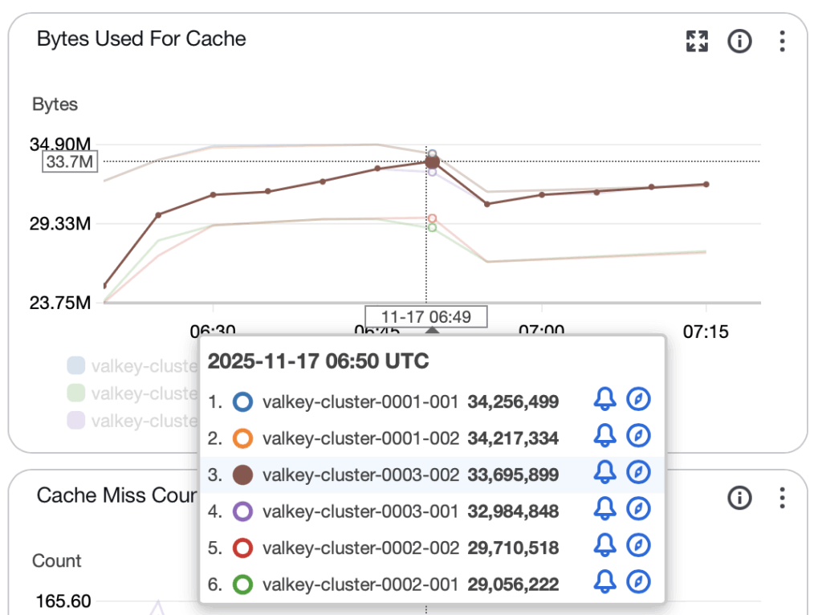Create alarm for valkey-cluster-0001-002
Viewport: 822px width, 615px height.
604,438
